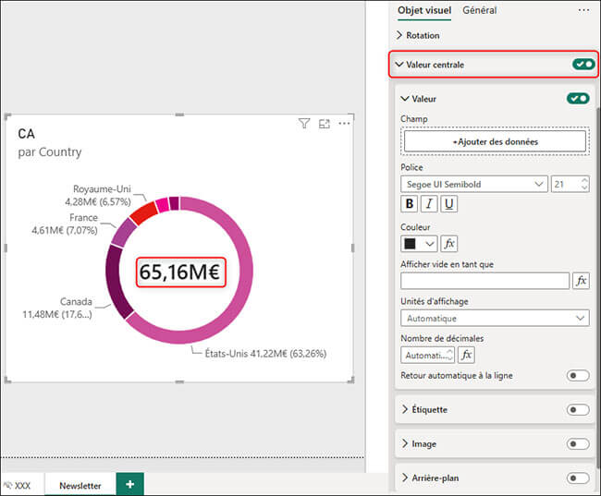
Task: Open the Newsletter page tab
Action: coord(80,485)
